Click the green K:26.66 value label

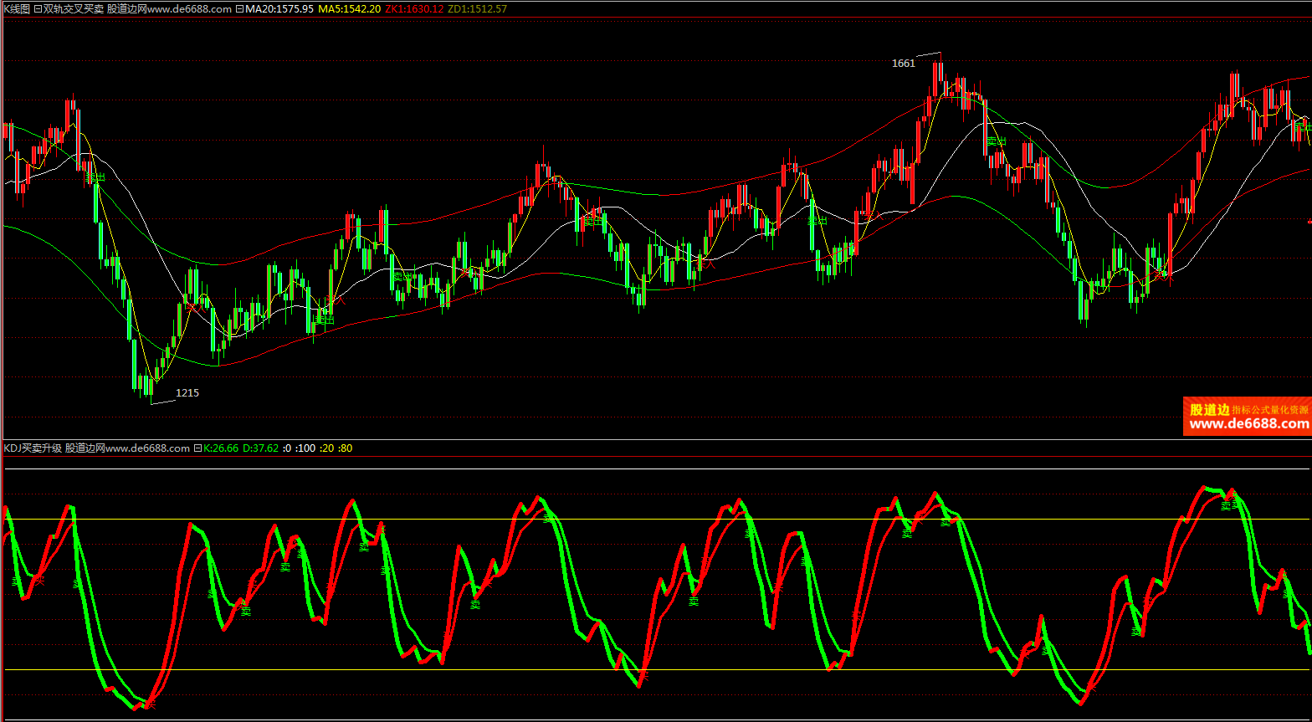221,448
